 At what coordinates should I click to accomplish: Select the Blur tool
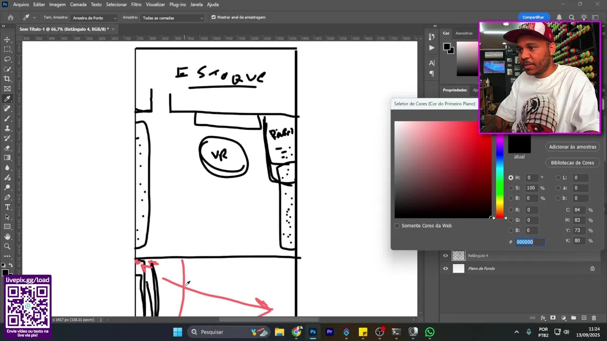[7, 168]
